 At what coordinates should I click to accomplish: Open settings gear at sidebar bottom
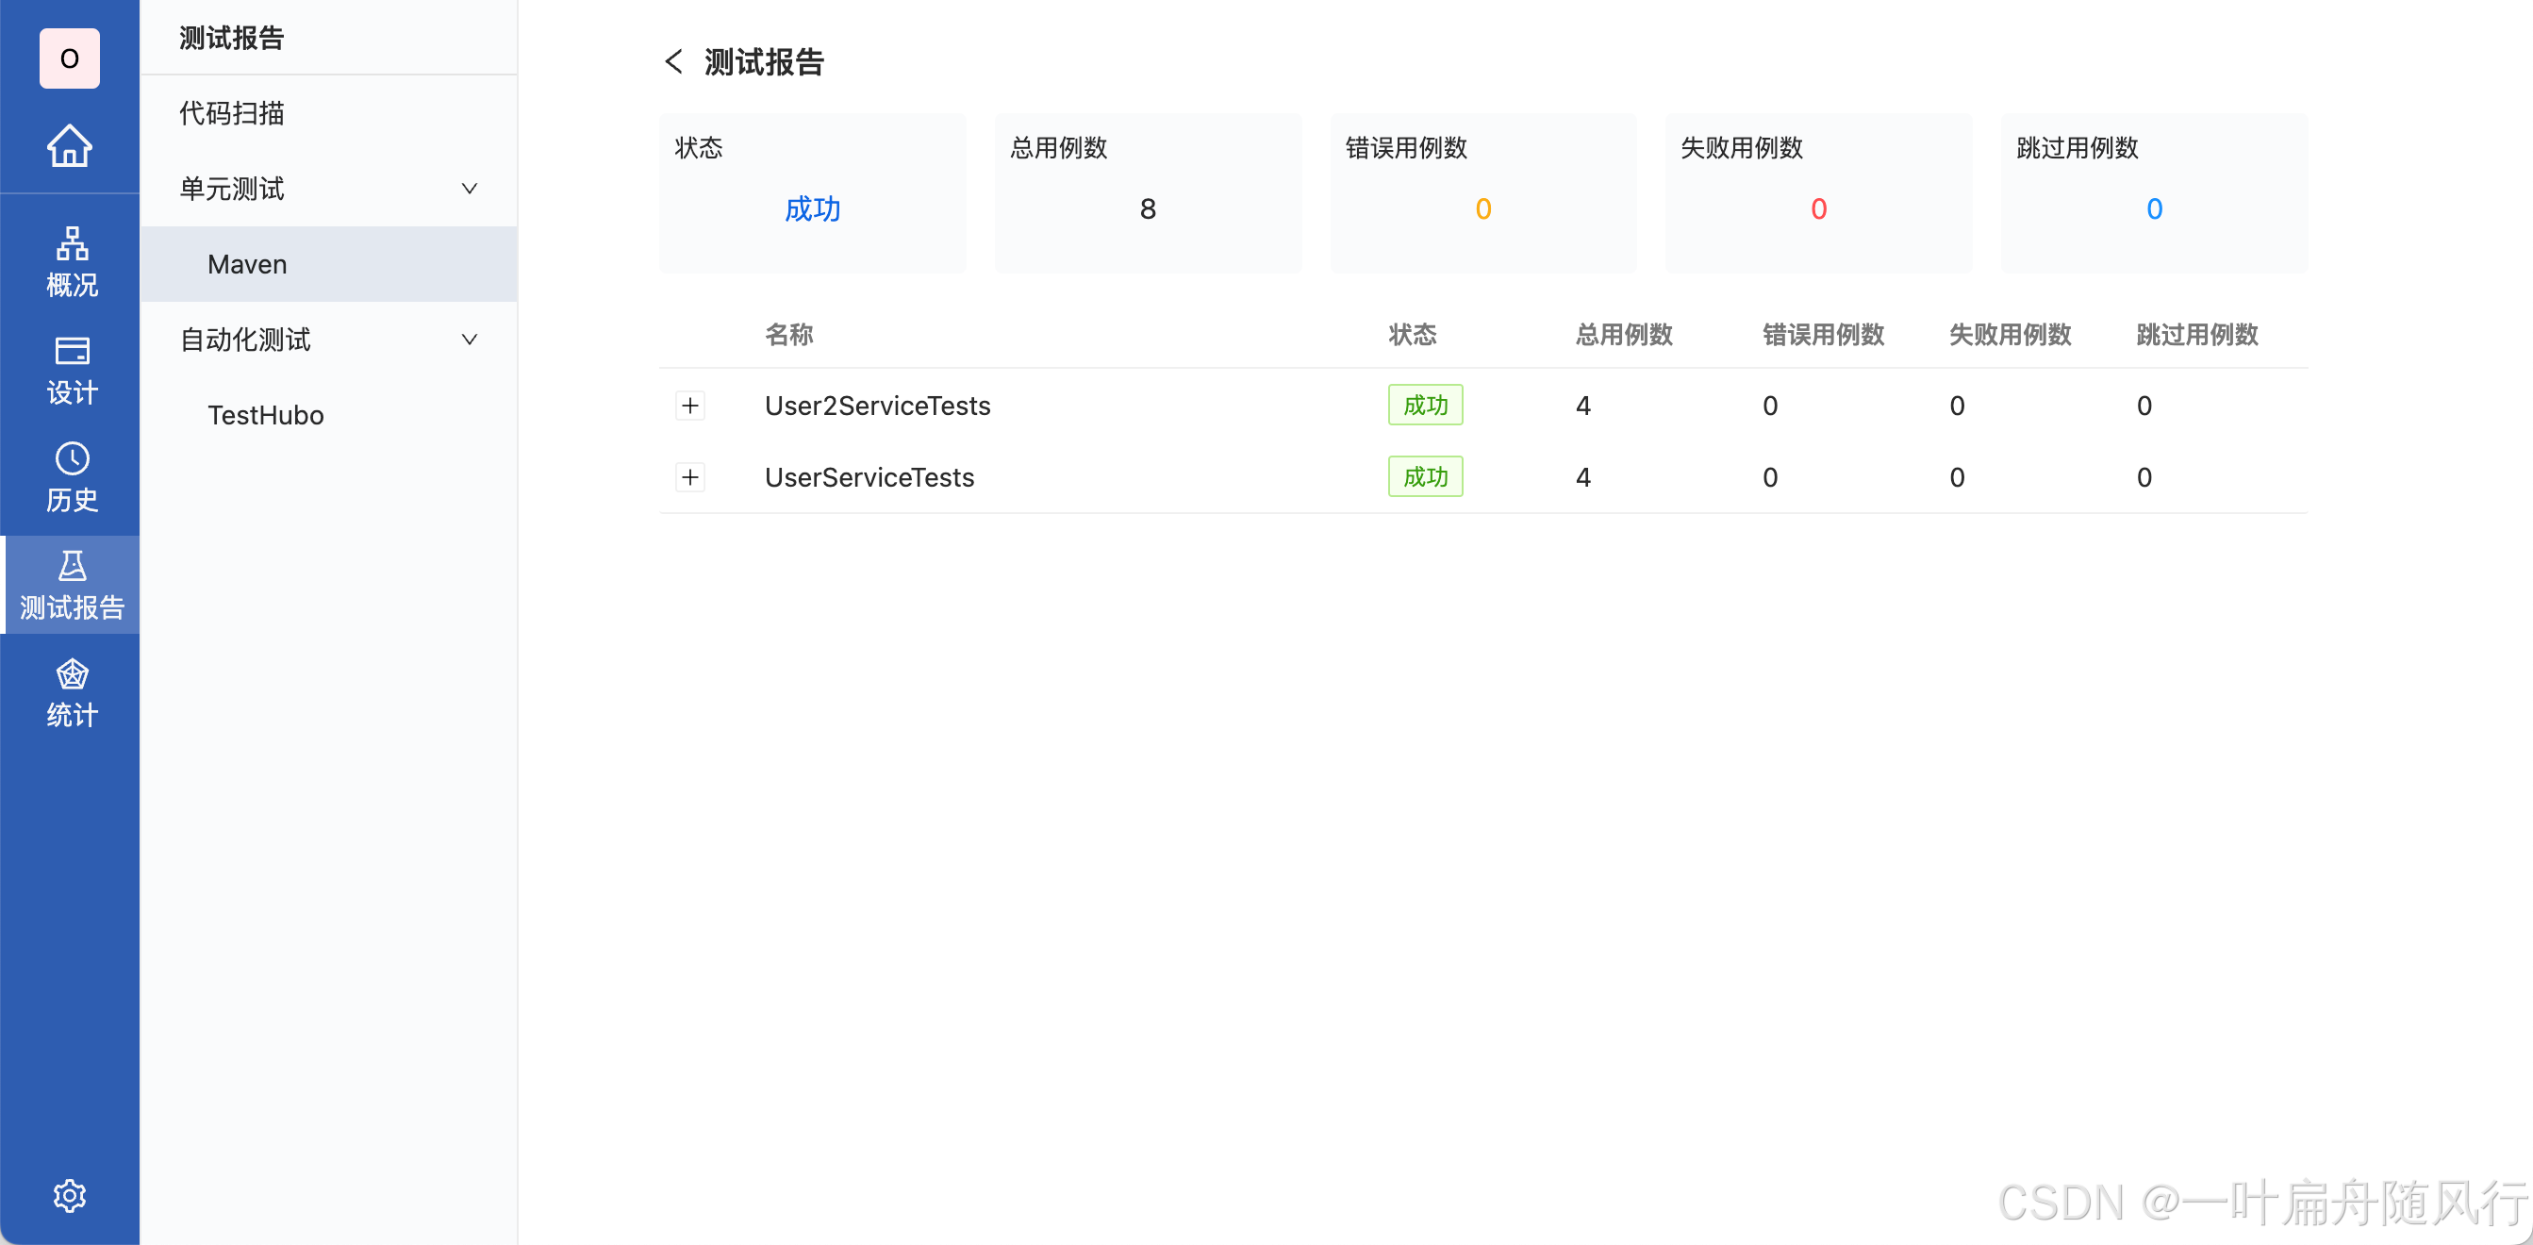[x=70, y=1196]
